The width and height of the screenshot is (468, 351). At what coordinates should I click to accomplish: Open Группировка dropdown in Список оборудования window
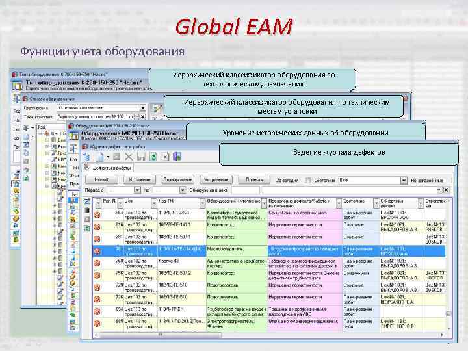coord(142,107)
